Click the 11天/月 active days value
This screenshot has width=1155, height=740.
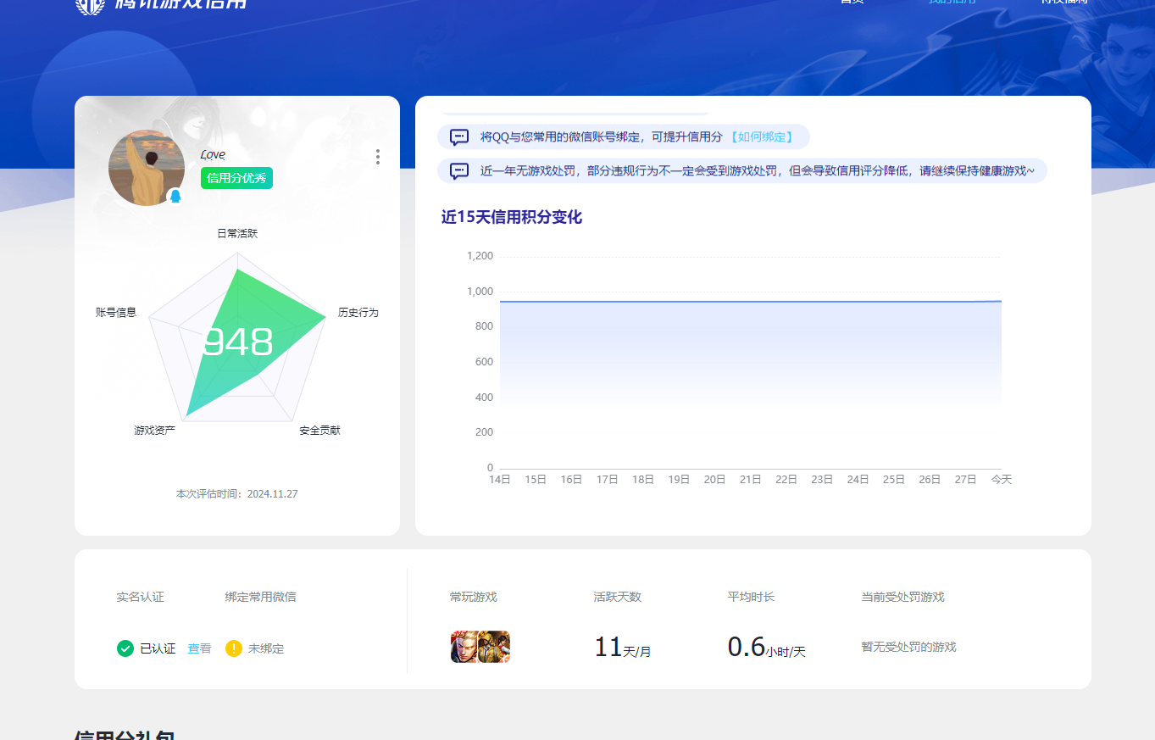(623, 648)
